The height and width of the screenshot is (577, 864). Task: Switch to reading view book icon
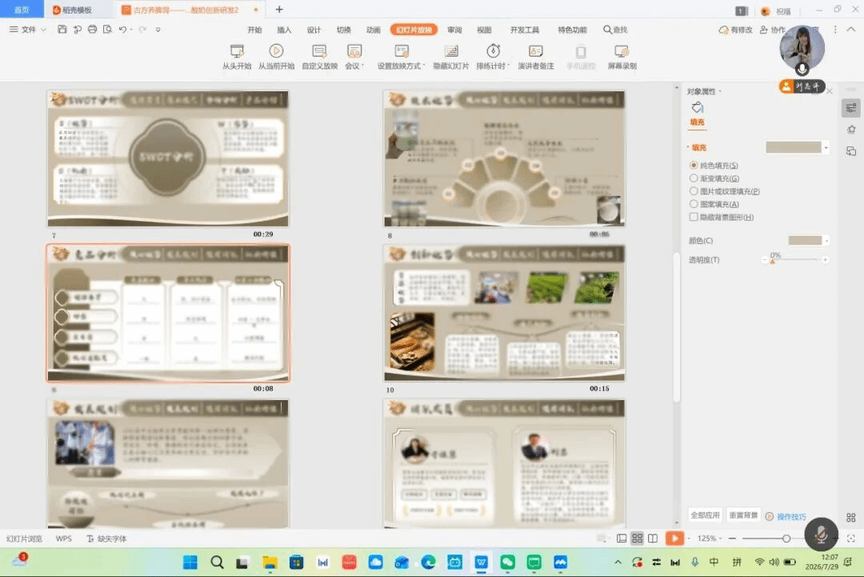point(653,539)
